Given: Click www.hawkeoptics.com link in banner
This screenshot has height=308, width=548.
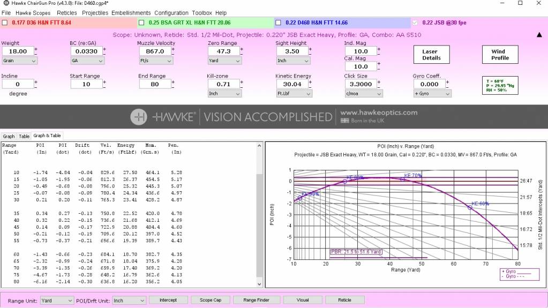Looking at the screenshot, I should [379, 112].
